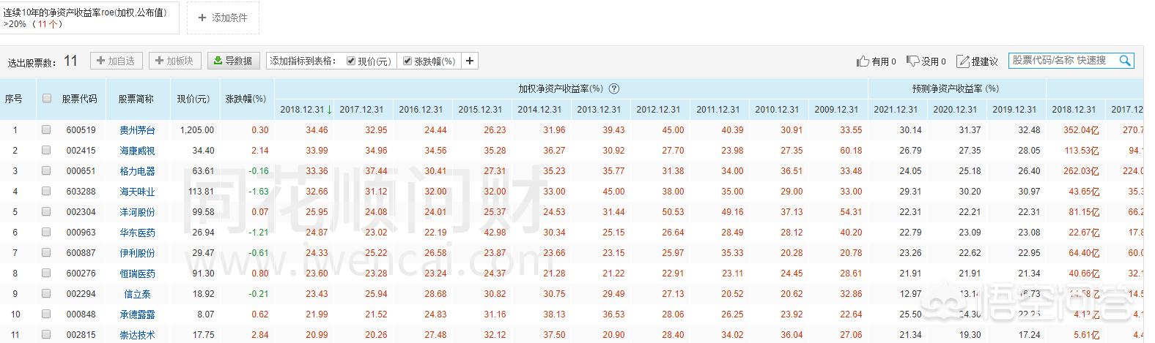
Task: Toggle the select-all checkbox in header
Action: [47, 98]
